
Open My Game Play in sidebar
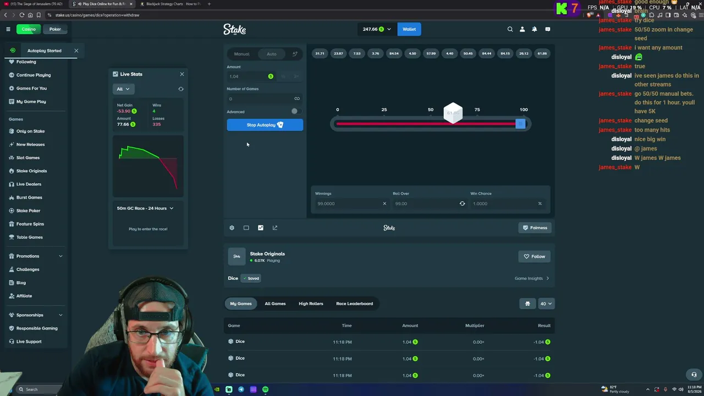click(x=31, y=102)
